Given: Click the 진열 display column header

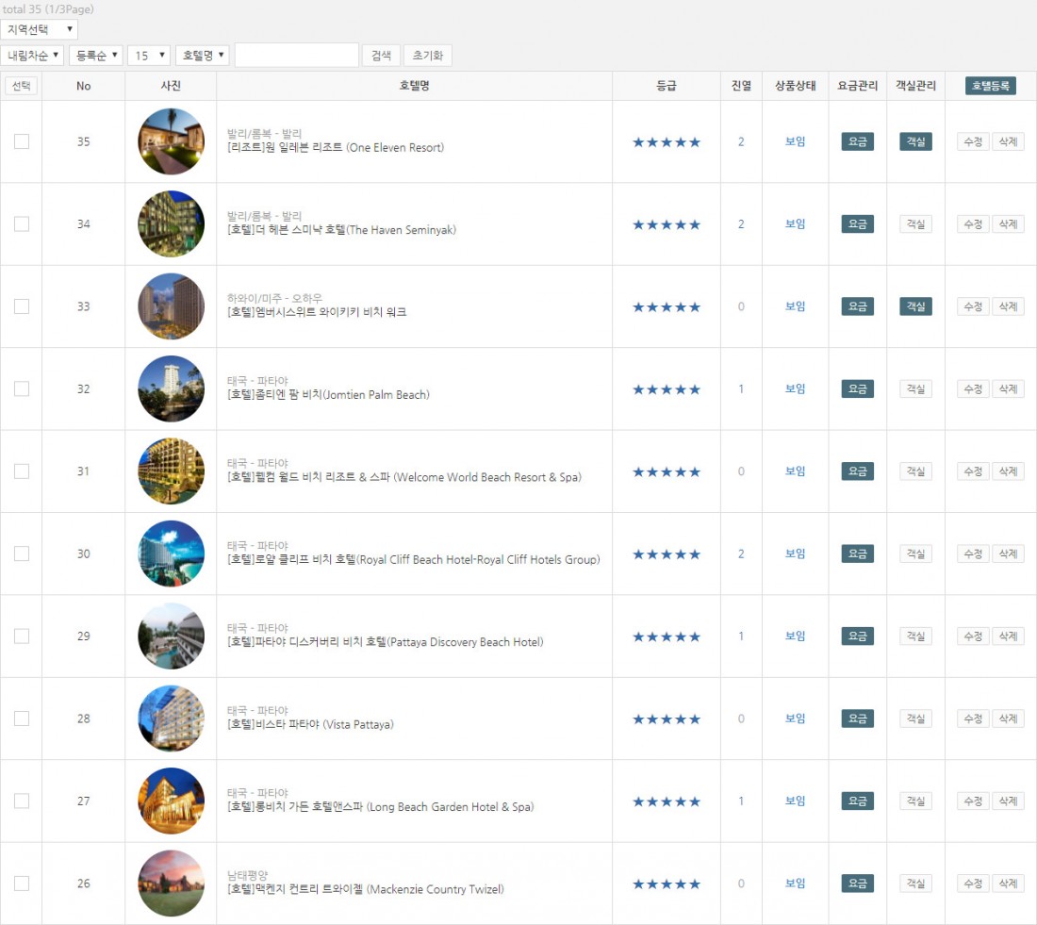Looking at the screenshot, I should pyautogui.click(x=741, y=86).
